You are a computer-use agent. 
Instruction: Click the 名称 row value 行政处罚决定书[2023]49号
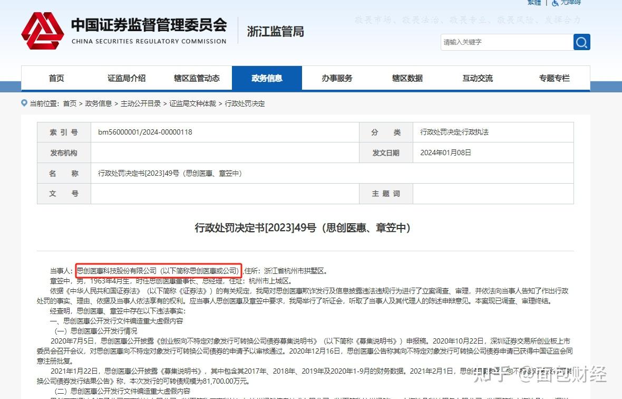pos(170,174)
